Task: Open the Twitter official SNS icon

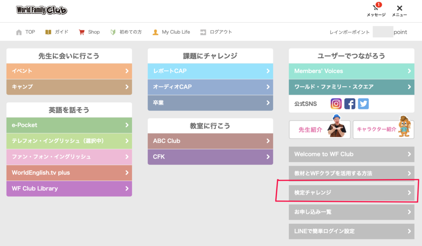Action: tap(363, 104)
